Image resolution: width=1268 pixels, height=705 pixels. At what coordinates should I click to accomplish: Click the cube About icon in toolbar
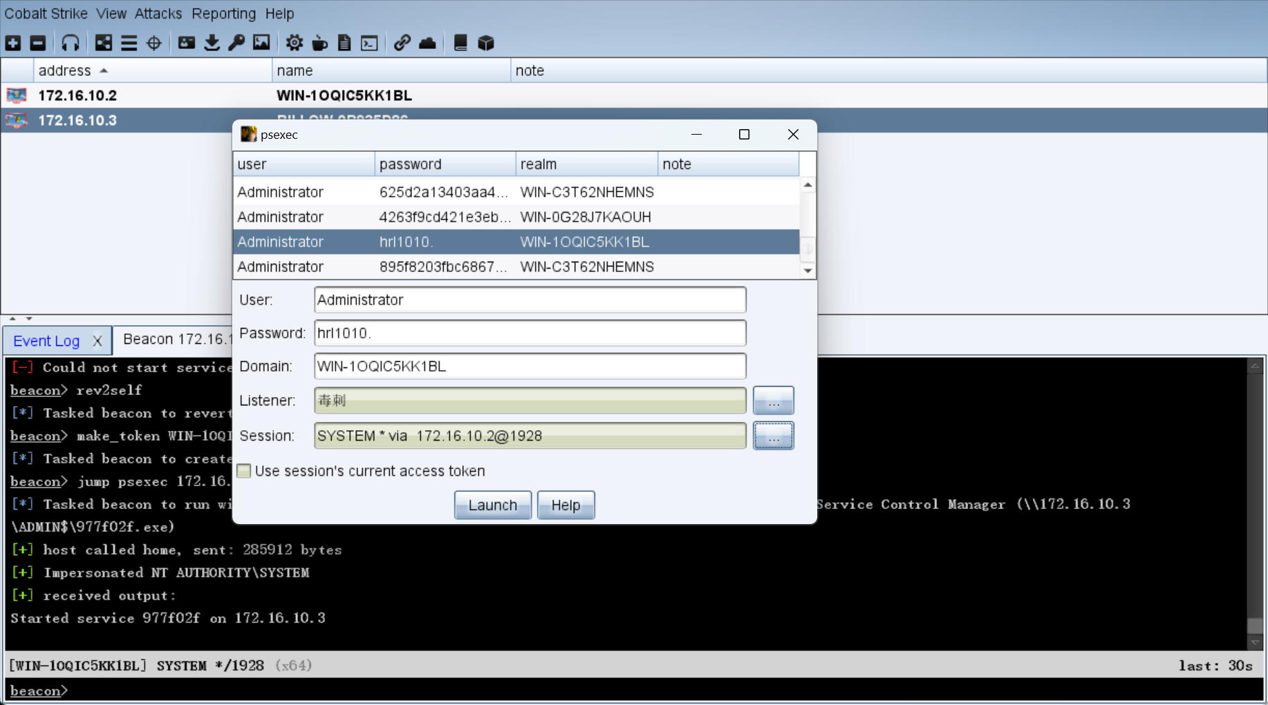click(486, 43)
